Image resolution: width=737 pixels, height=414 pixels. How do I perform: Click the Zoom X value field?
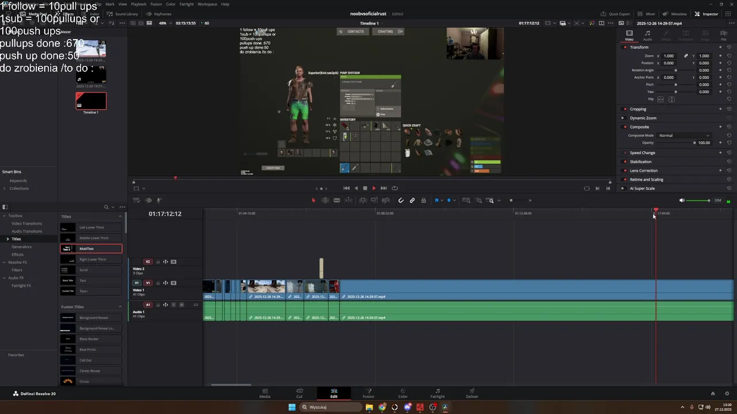[668, 56]
